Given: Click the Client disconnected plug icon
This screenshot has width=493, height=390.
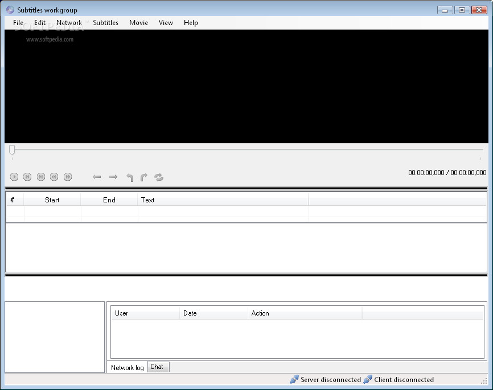Looking at the screenshot, I should tap(368, 379).
